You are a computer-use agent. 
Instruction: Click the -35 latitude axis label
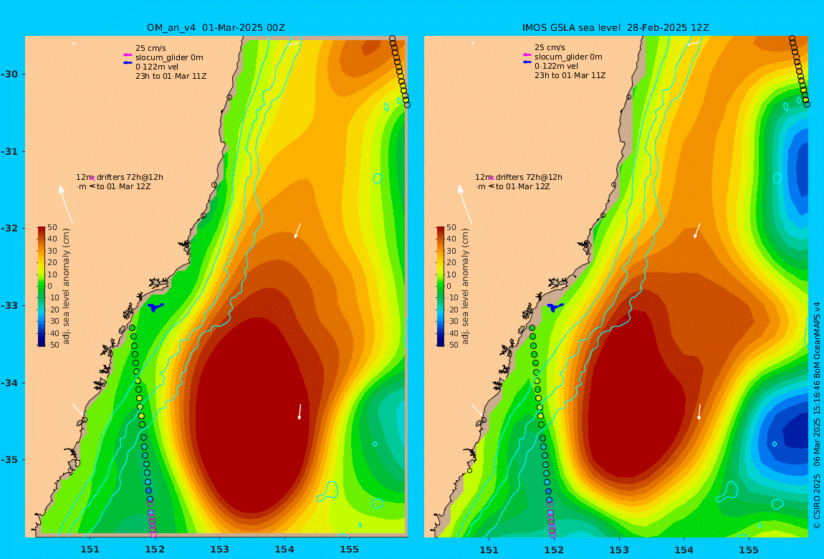point(9,460)
